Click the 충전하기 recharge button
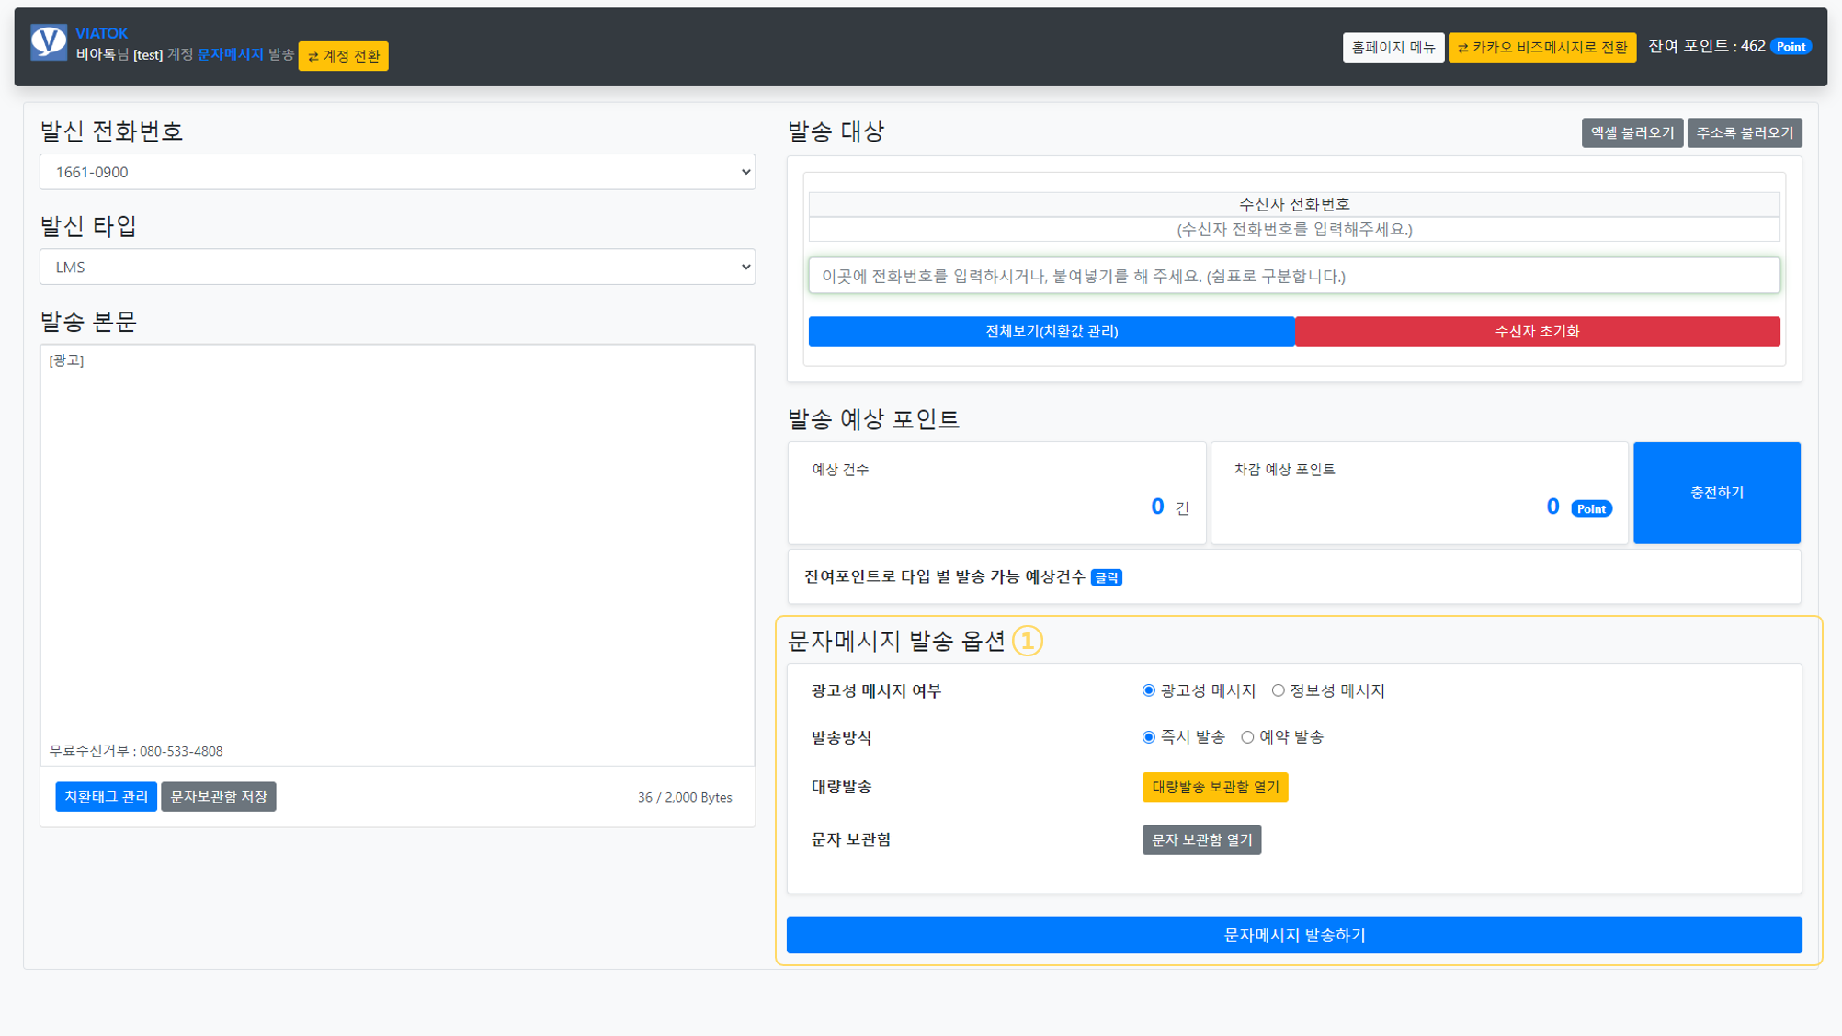The width and height of the screenshot is (1842, 1036). coord(1716,493)
